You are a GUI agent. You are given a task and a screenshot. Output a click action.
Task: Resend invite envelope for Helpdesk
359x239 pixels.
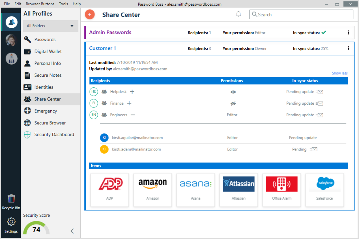click(x=320, y=92)
